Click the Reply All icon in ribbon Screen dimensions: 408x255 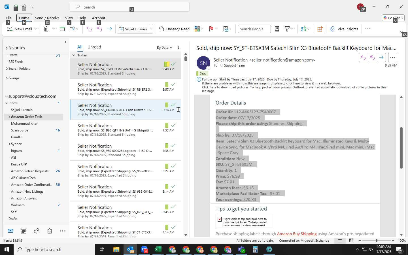point(99,29)
